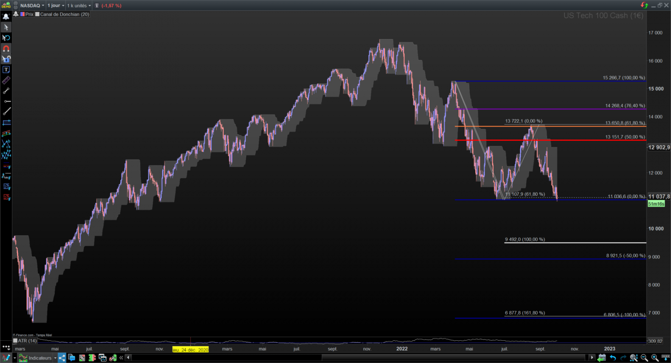Viewport: 671px width, 363px height.
Task: Click the zoom out magnifier icon
Action: click(x=644, y=358)
